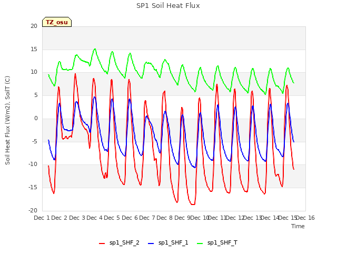Screen dimensions: 337x253
Task: Click the TZ_osu annotation label
Action: 57,22
